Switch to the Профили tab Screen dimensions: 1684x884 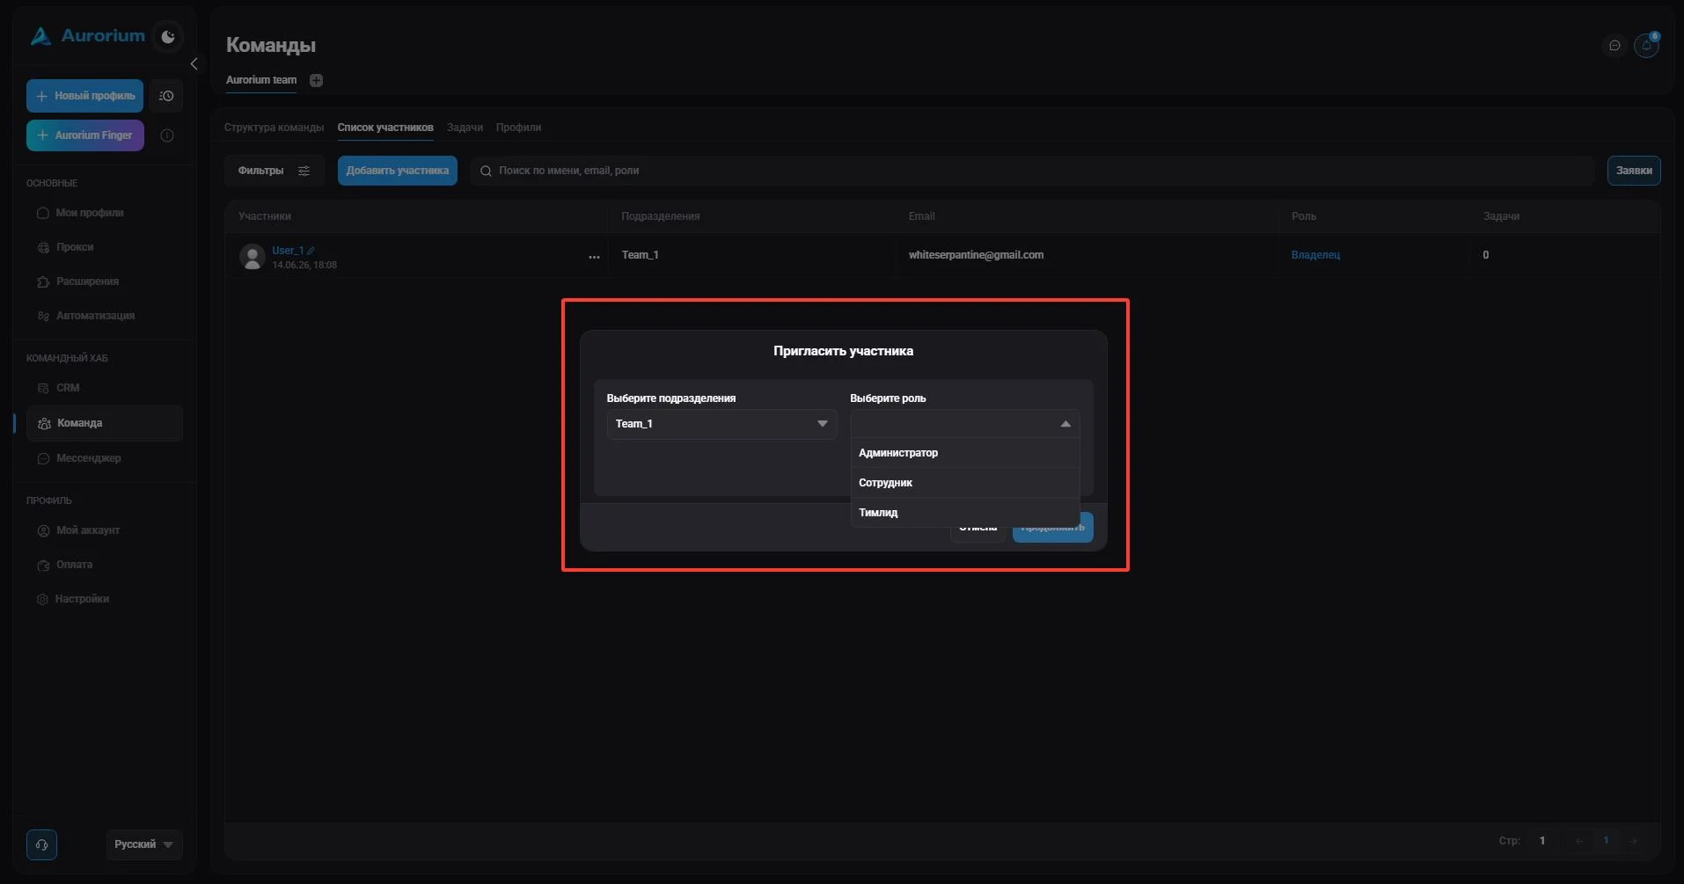point(518,128)
